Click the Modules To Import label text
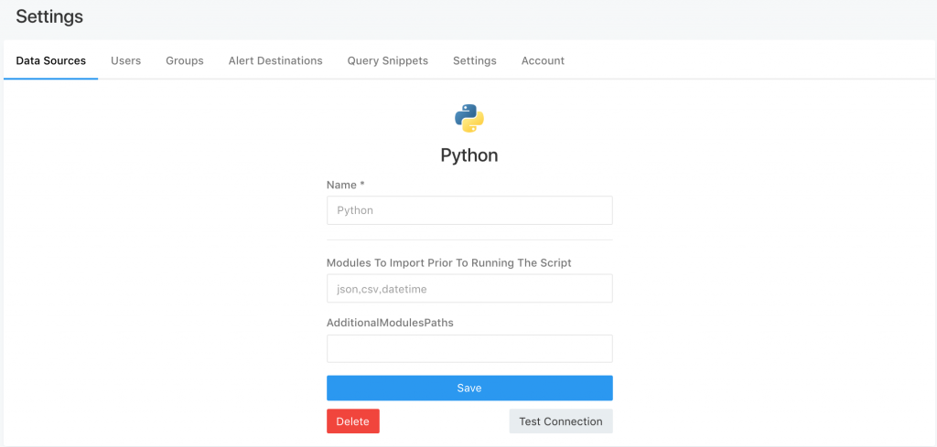This screenshot has height=447, width=937. pos(448,262)
